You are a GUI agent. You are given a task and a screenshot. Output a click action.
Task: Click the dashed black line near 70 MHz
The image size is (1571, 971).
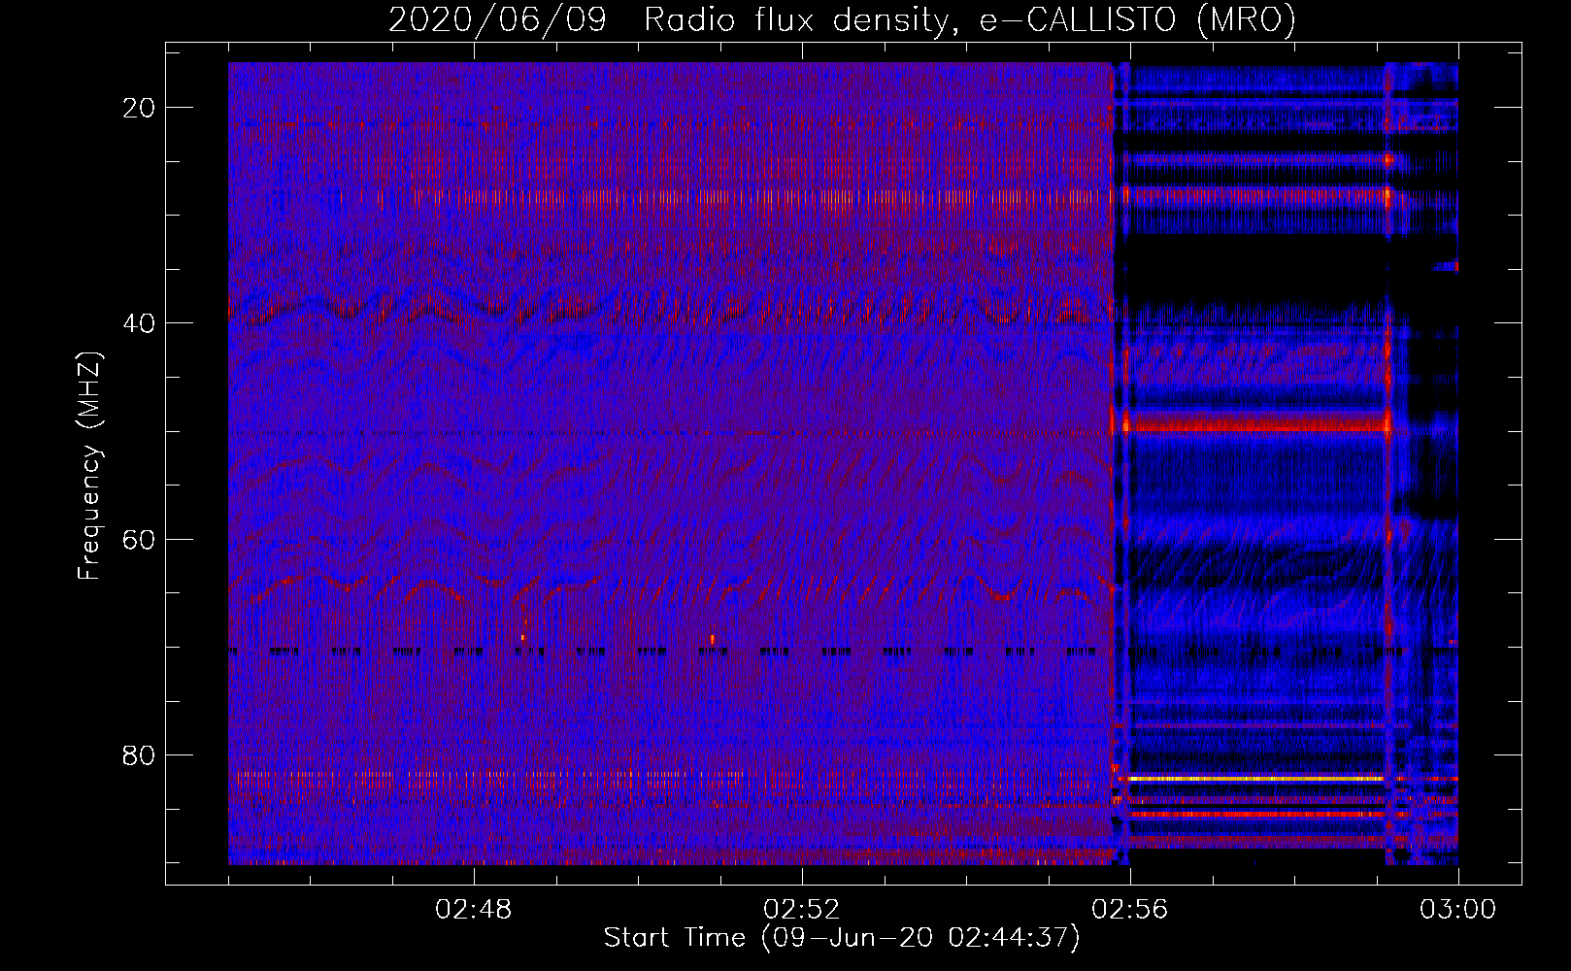coord(670,652)
